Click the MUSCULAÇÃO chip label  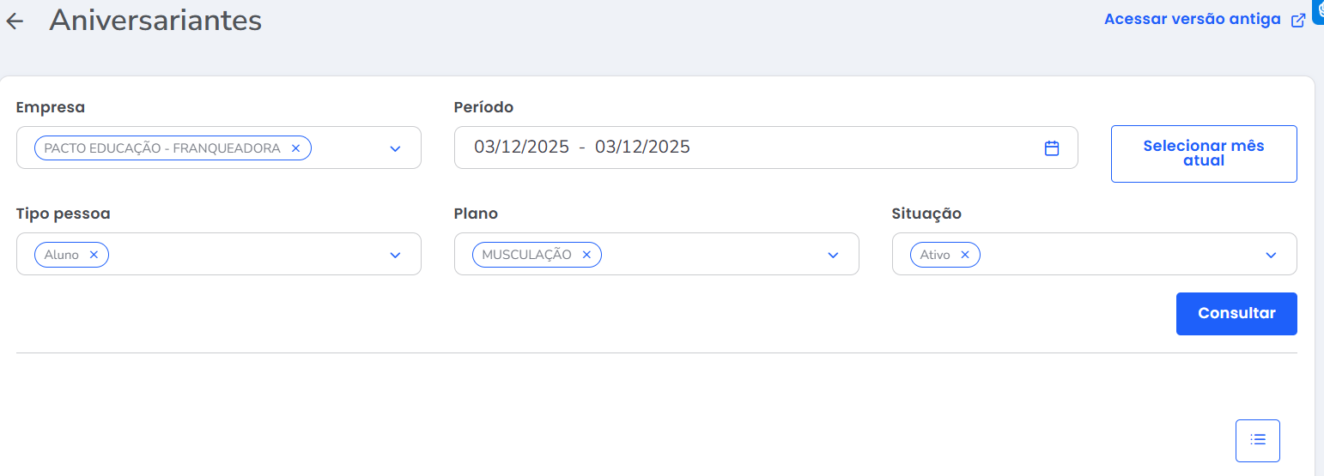click(x=526, y=255)
